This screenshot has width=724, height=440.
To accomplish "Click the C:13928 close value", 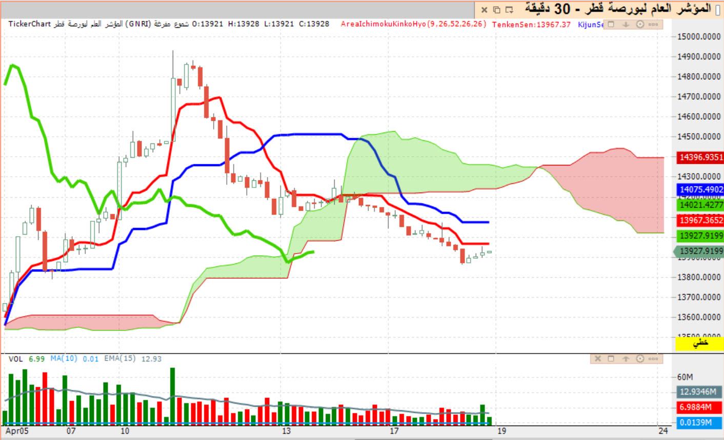I will pos(314,24).
